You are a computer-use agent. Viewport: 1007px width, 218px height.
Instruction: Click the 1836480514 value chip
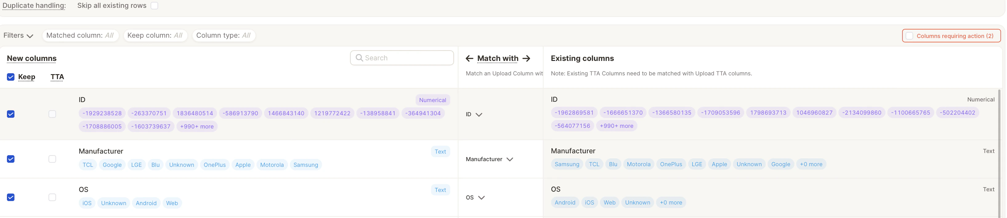coord(195,113)
